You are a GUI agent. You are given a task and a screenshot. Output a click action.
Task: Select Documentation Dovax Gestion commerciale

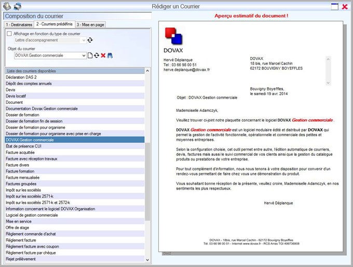[75, 109]
